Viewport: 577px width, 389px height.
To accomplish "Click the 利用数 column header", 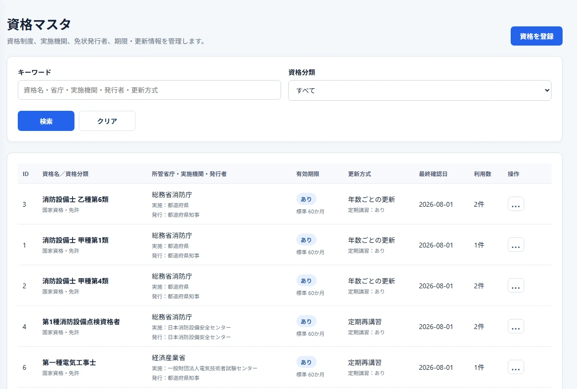I will coord(482,174).
